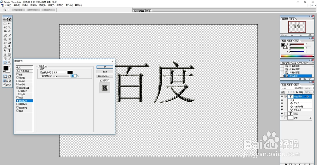Select the Dodge tool
The height and width of the screenshot is (165, 317).
pos(9,46)
